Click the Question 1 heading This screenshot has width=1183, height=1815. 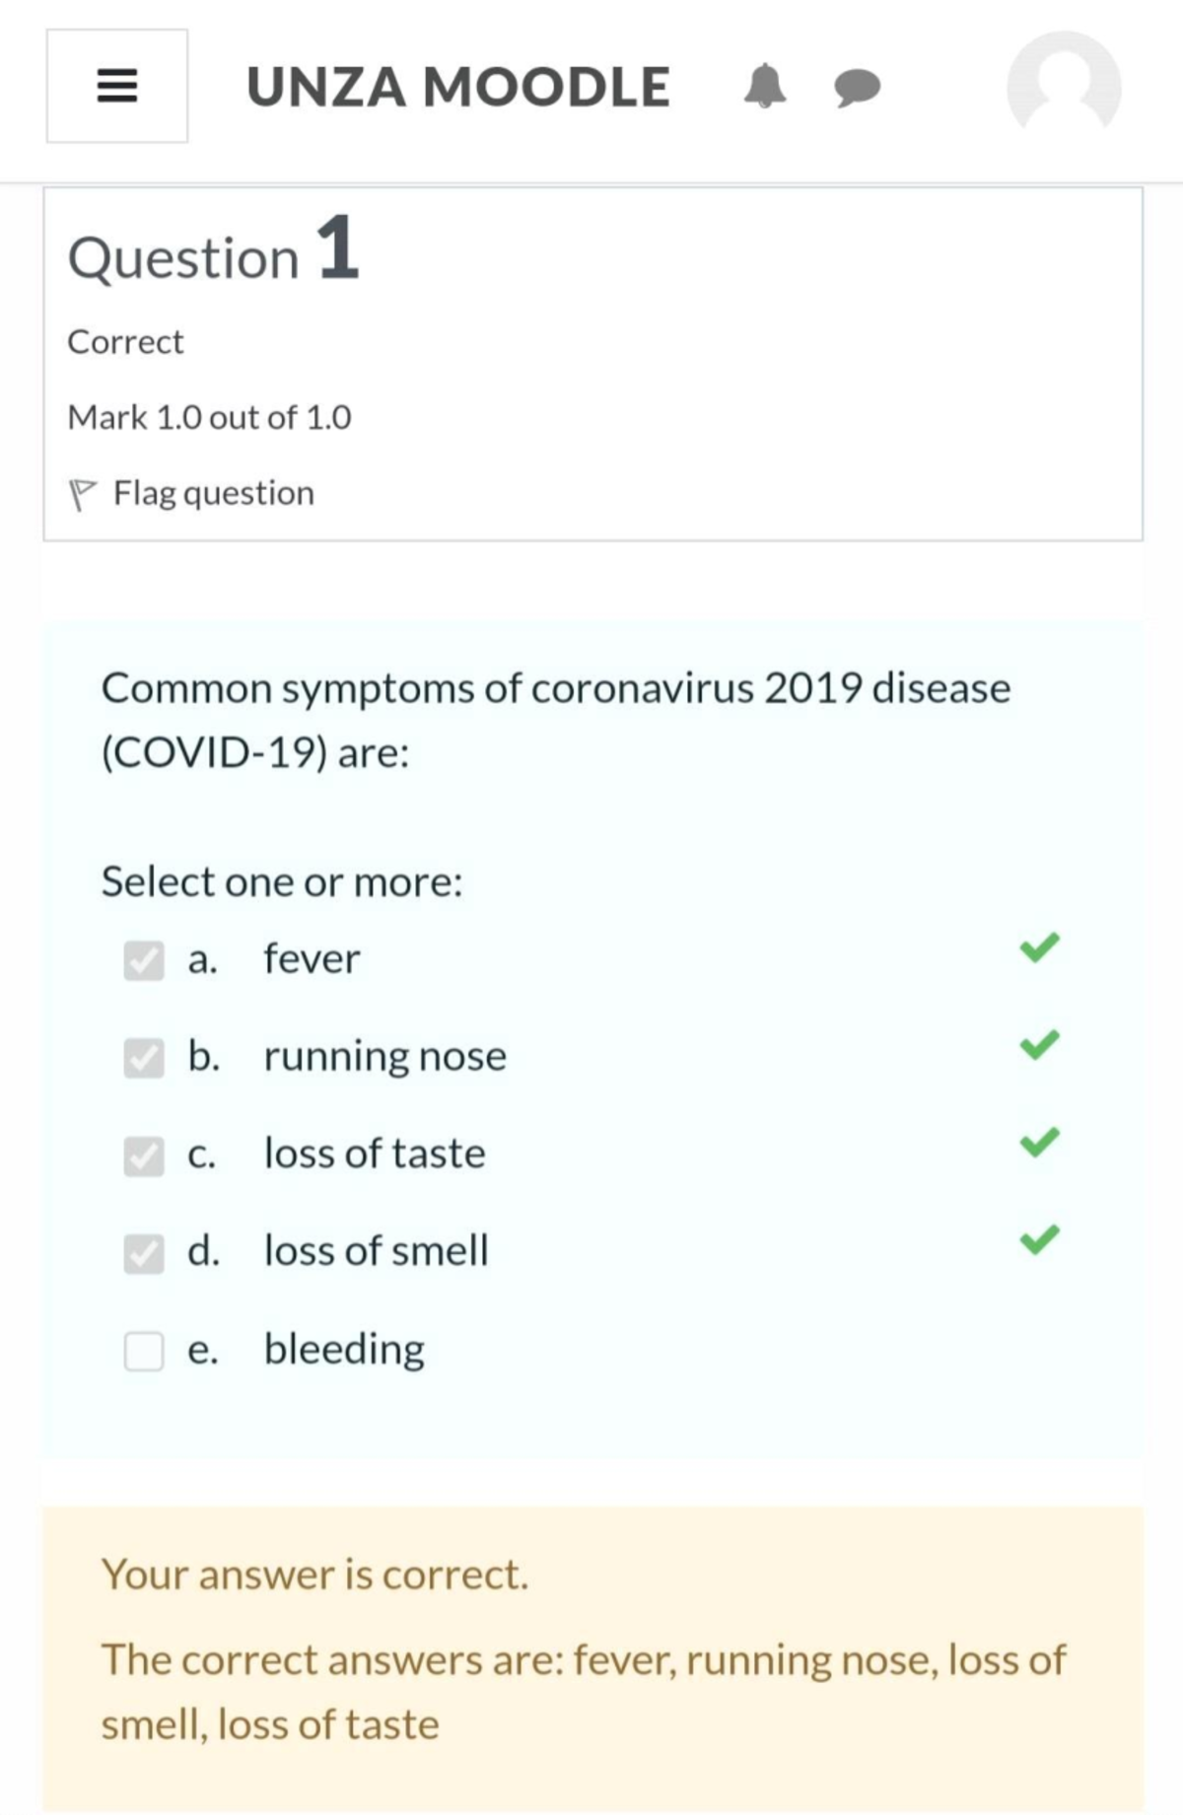coord(213,256)
